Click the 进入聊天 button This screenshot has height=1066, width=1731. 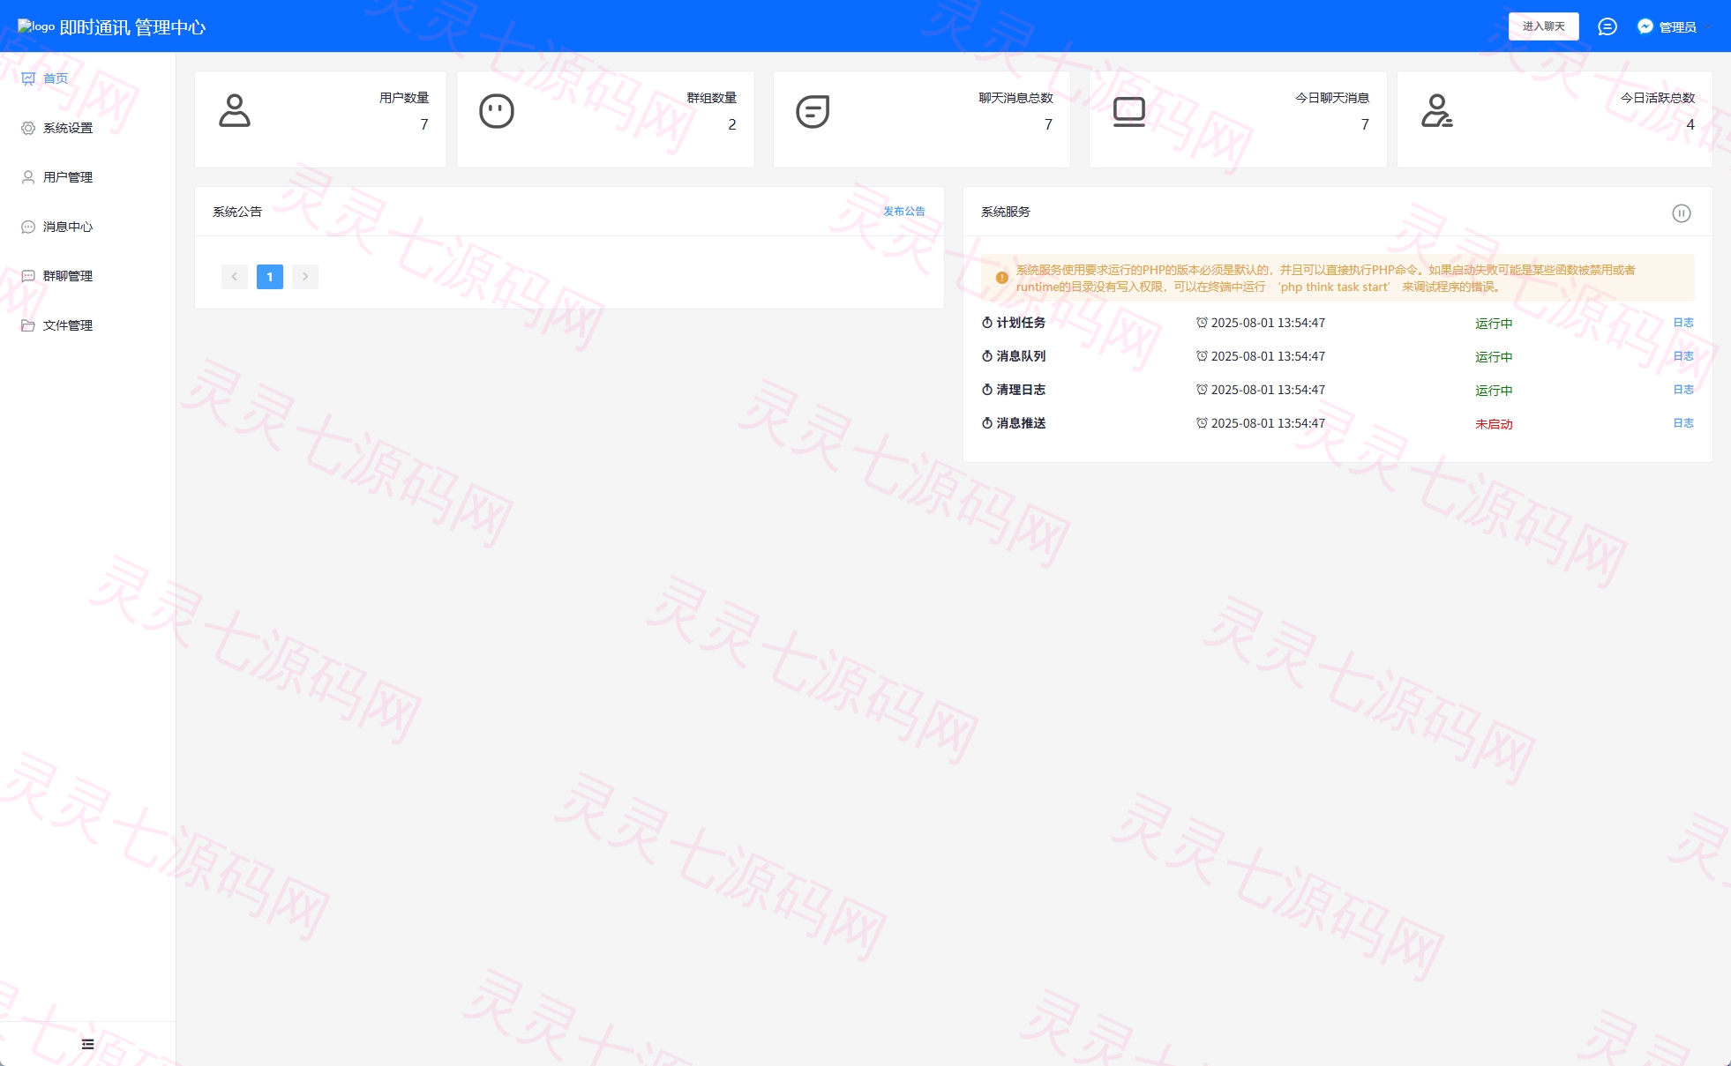pos(1543,26)
